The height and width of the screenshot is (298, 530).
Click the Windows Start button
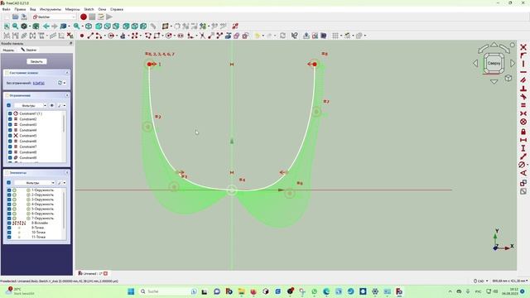point(131,291)
